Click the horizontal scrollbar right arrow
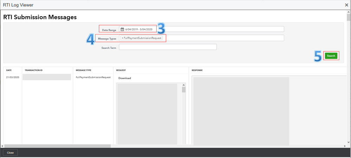Image resolution: width=351 pixels, height=158 pixels. point(345,146)
